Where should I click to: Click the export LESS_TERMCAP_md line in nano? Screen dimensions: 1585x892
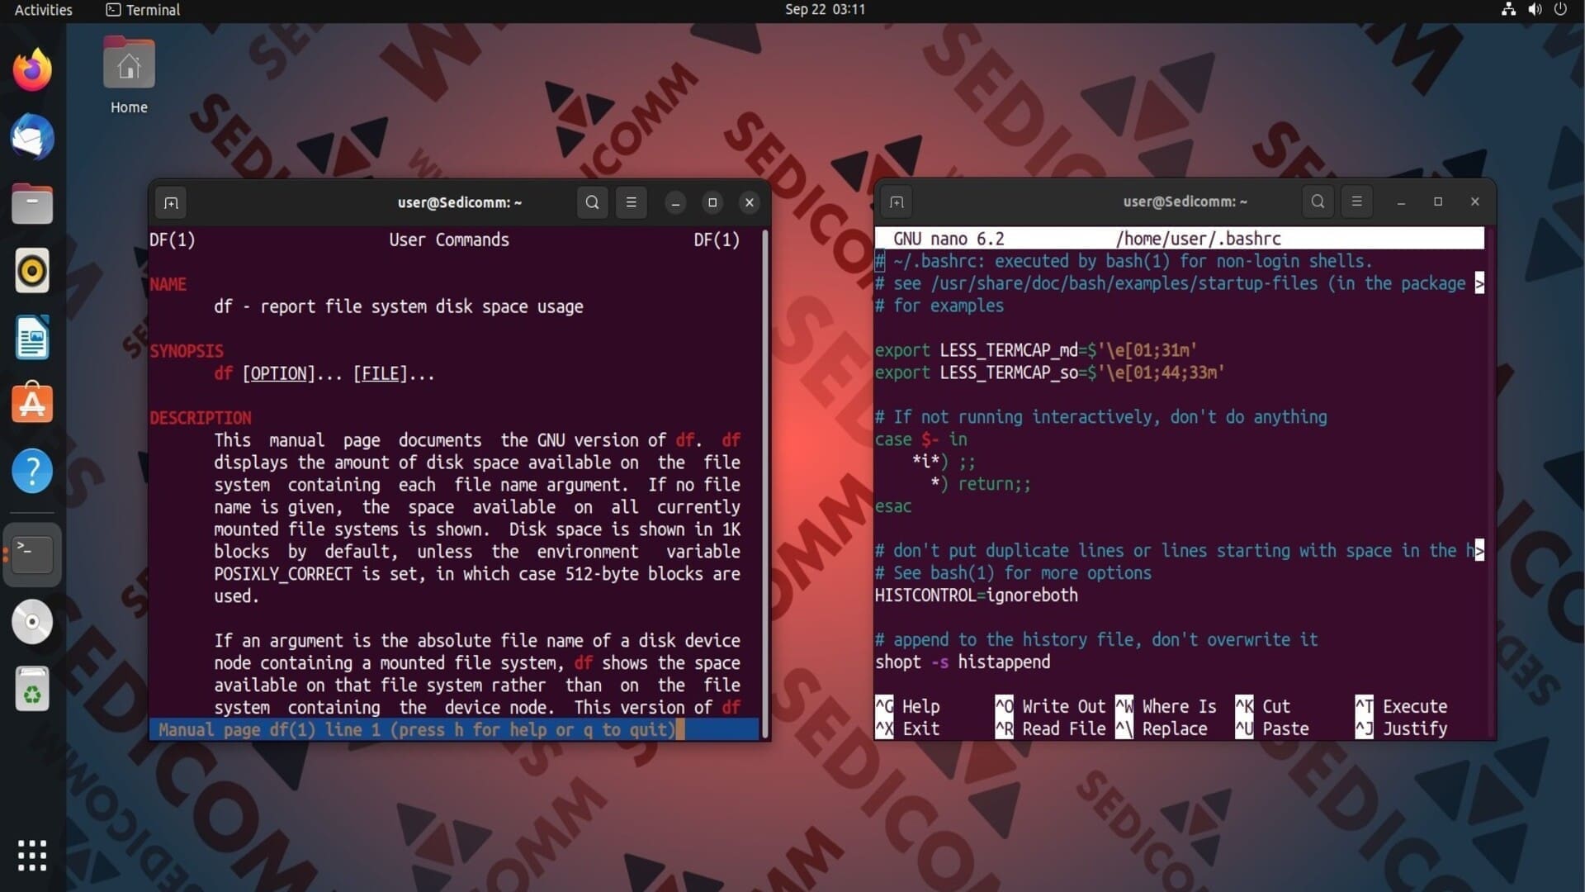(x=1036, y=350)
